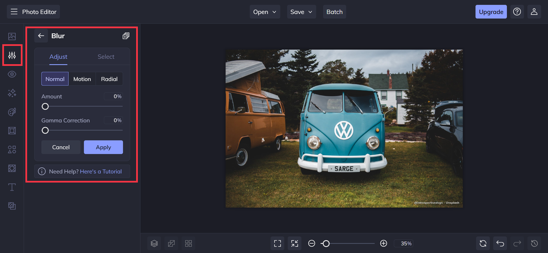Open the Overlays tool at sidebar bottom
The height and width of the screenshot is (253, 548).
click(12, 206)
